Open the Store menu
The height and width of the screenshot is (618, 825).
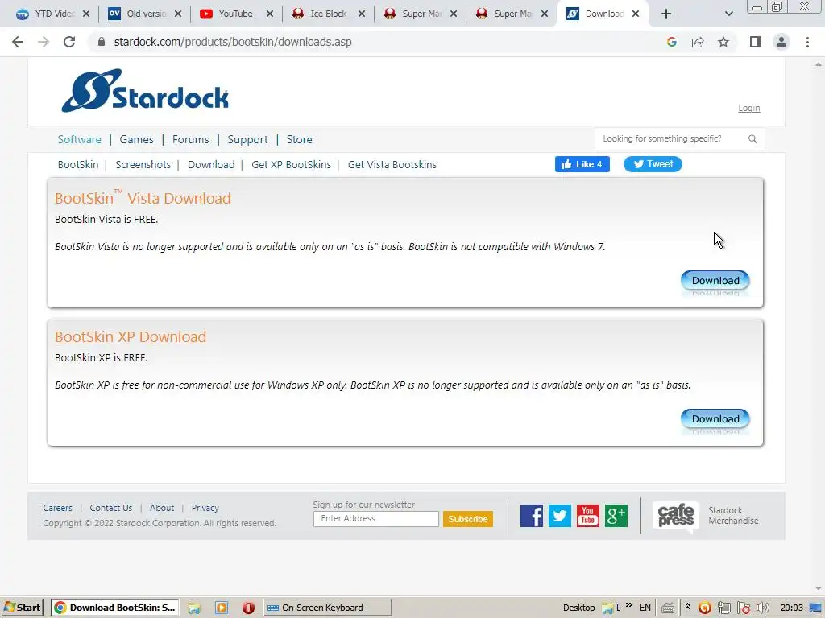300,139
